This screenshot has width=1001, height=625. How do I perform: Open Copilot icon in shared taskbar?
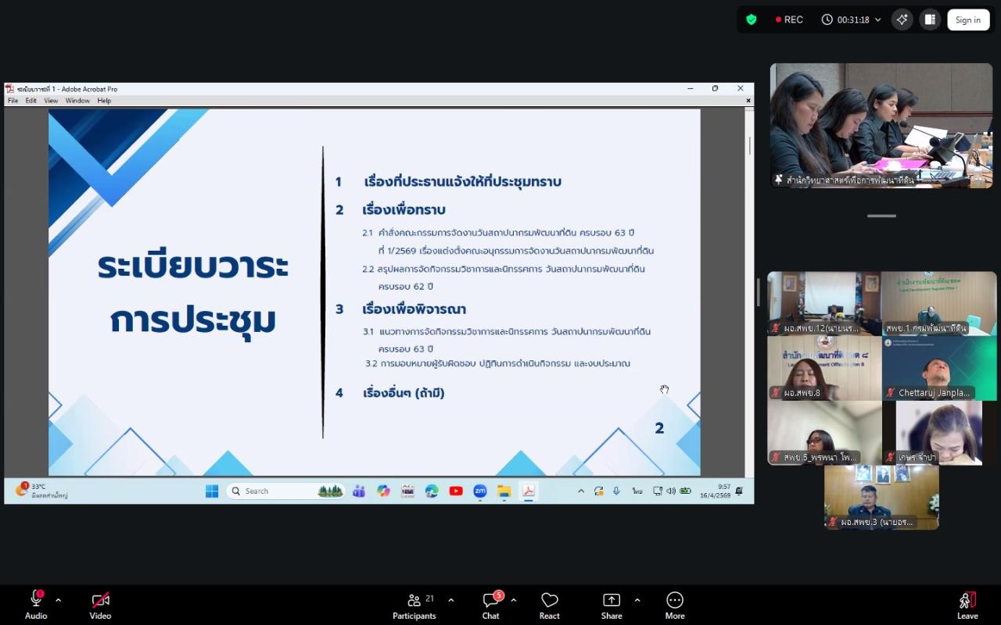pos(383,491)
